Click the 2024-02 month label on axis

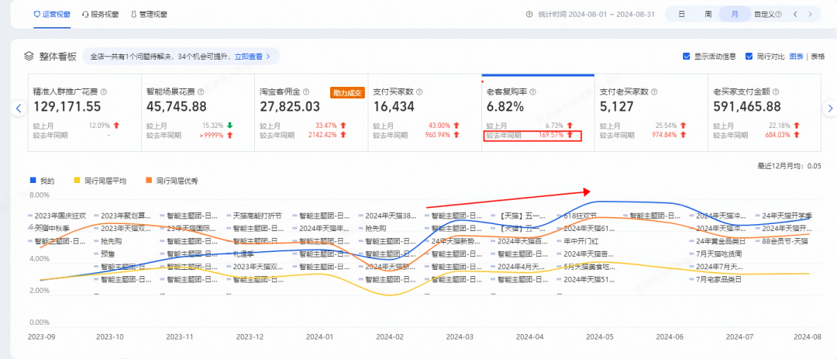tap(389, 337)
